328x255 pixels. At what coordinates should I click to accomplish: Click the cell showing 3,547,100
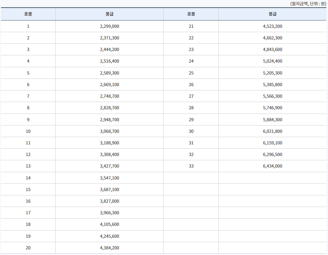(x=109, y=178)
